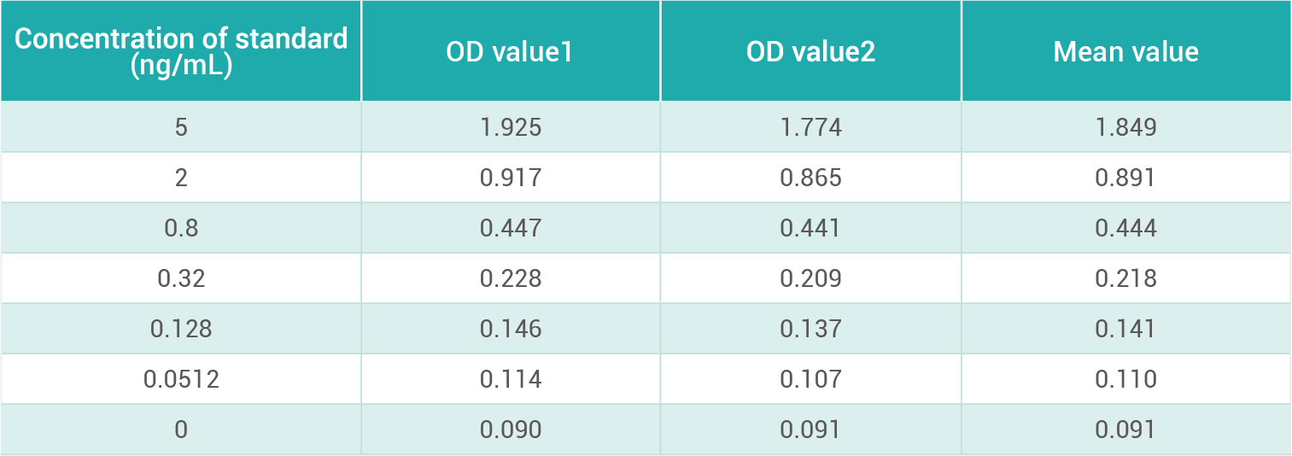Click the mean value cell 0.110
1292x456 pixels.
coord(1125,379)
